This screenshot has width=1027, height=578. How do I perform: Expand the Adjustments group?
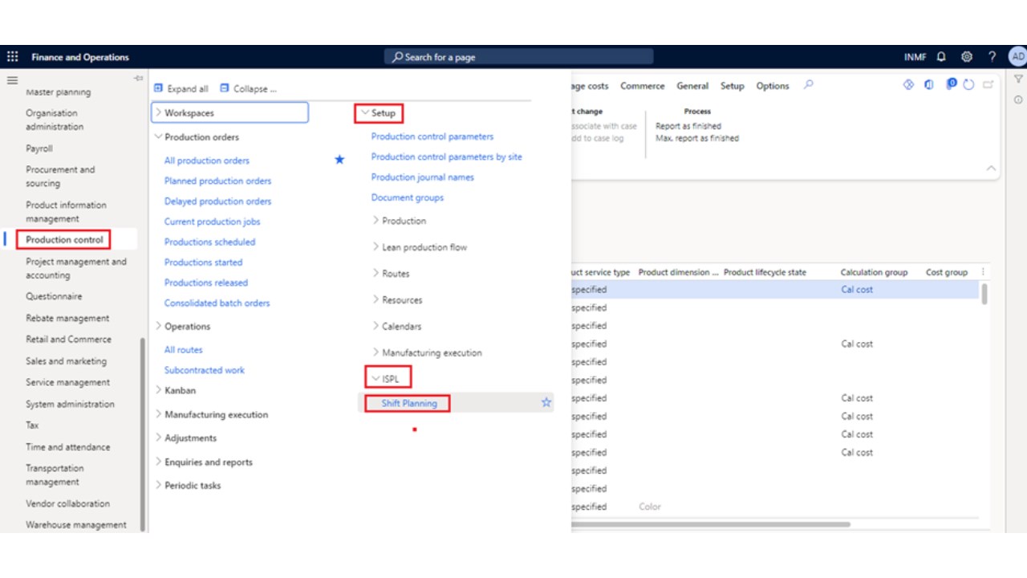pyautogui.click(x=158, y=438)
